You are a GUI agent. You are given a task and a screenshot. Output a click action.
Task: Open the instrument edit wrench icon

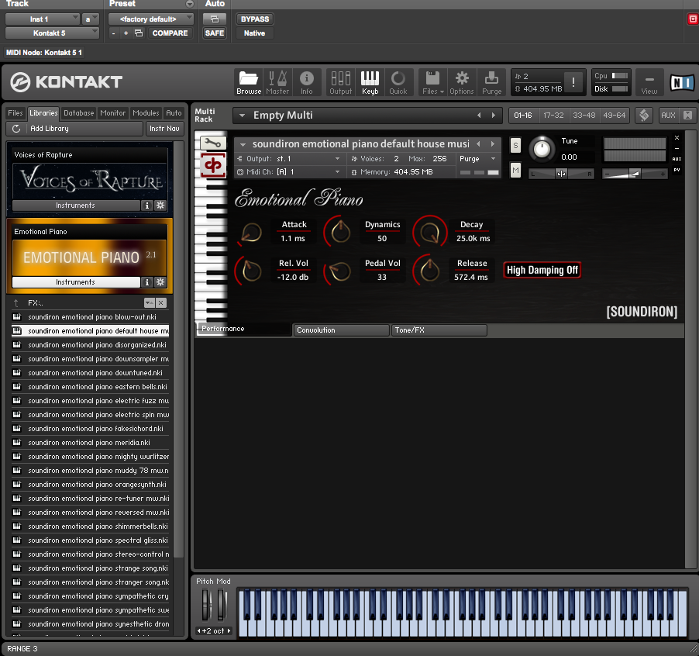213,143
